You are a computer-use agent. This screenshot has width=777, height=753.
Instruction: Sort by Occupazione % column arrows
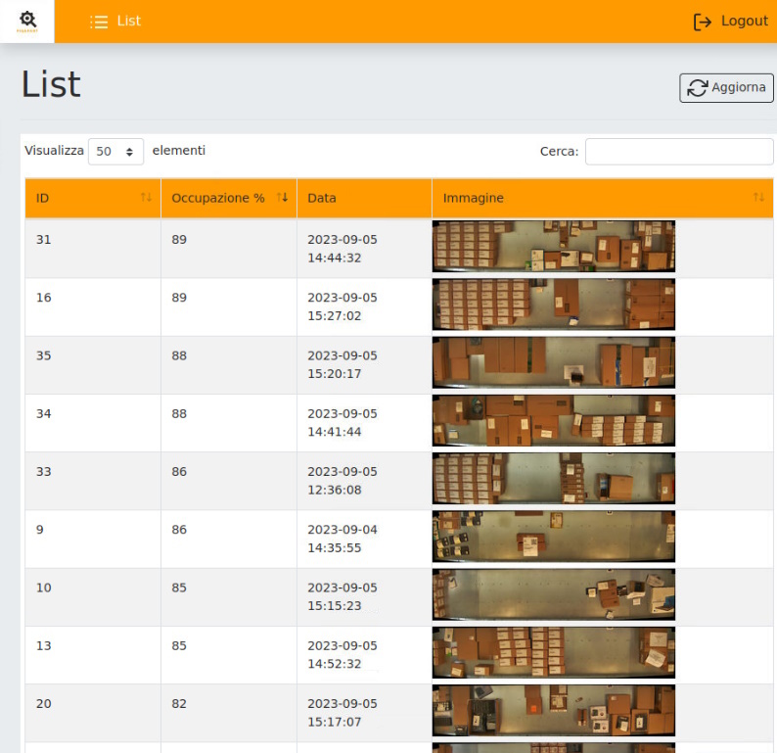(x=282, y=197)
